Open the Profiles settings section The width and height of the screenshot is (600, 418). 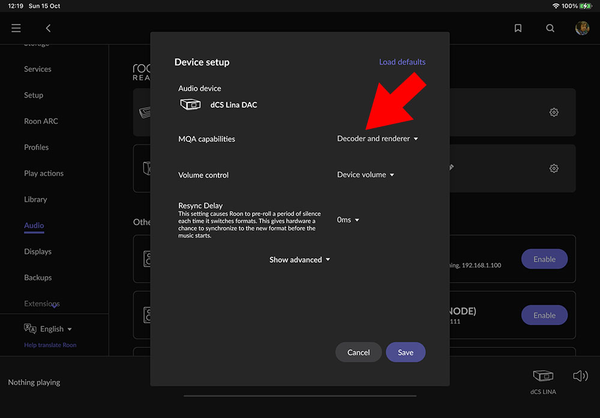coord(37,147)
